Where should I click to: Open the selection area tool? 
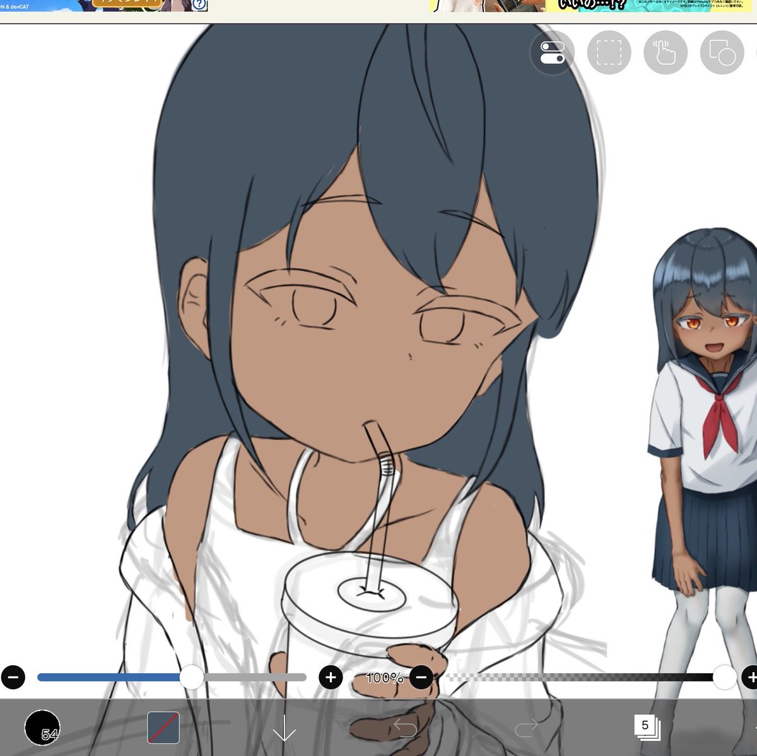[x=609, y=53]
